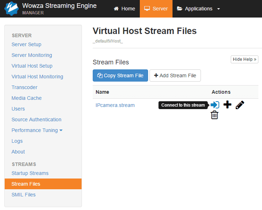The height and width of the screenshot is (210, 262).
Task: View the Logs page
Action: [x=17, y=141]
